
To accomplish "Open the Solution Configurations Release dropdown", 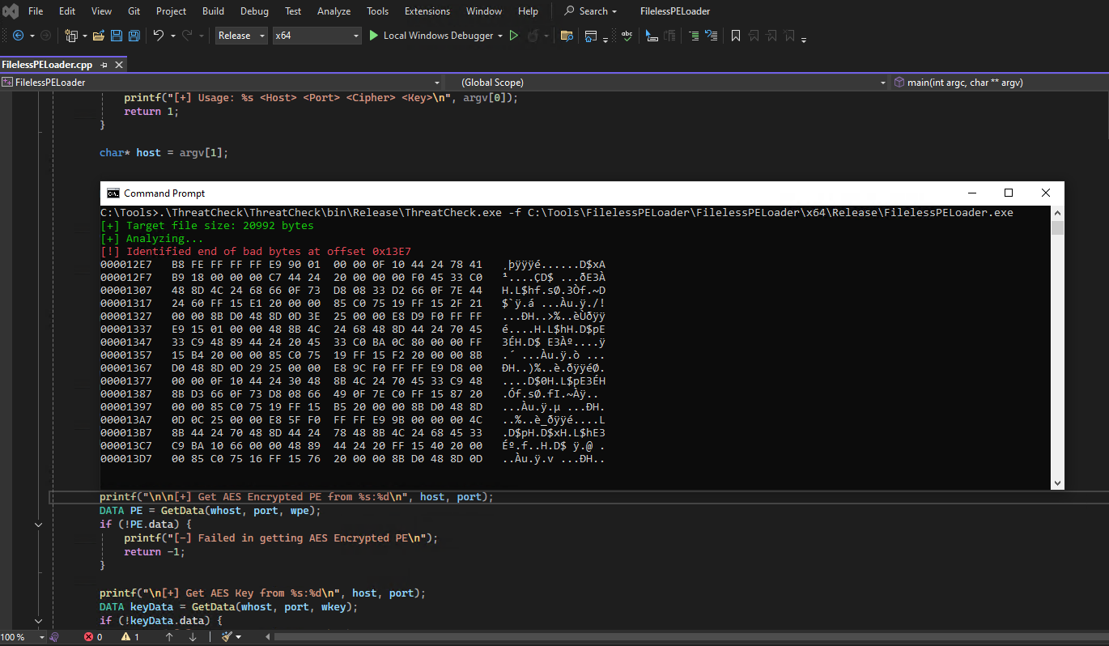I will coord(242,36).
